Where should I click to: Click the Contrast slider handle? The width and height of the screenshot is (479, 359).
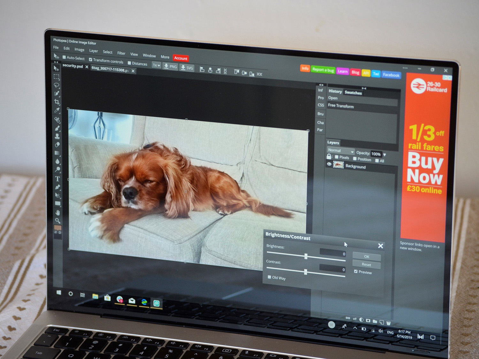[306, 272]
